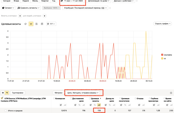
Task: Click the highlighted 20.08.23 date on chart axis
Action: (x=72, y=81)
